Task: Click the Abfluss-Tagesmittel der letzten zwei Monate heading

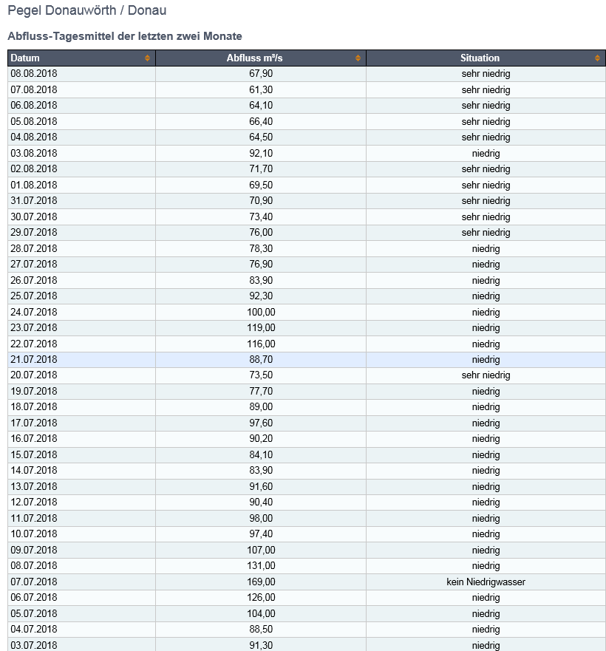Action: tap(124, 36)
